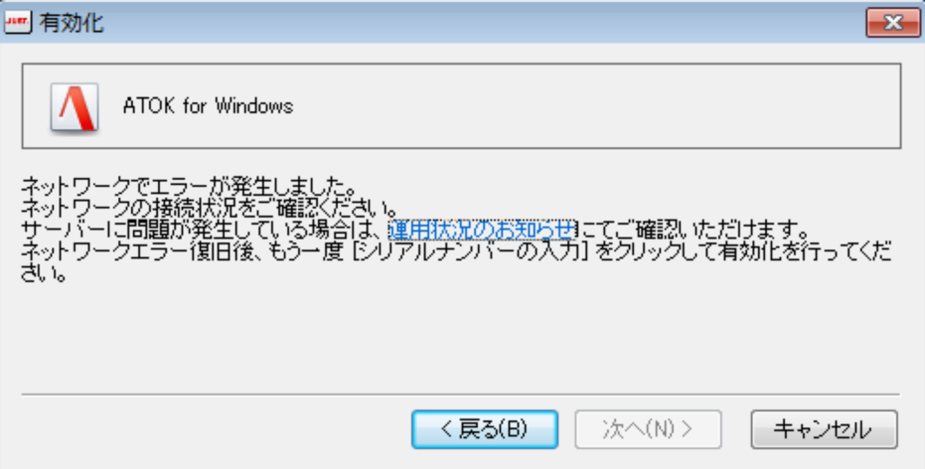Go back with the 戻る(B) button
925x469 pixels.
click(485, 429)
